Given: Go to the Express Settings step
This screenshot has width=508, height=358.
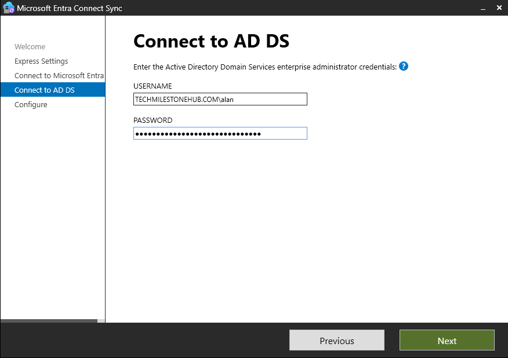Looking at the screenshot, I should pos(41,61).
